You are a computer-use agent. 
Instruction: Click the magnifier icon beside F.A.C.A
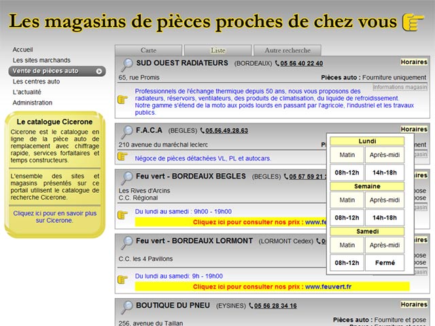127,132
